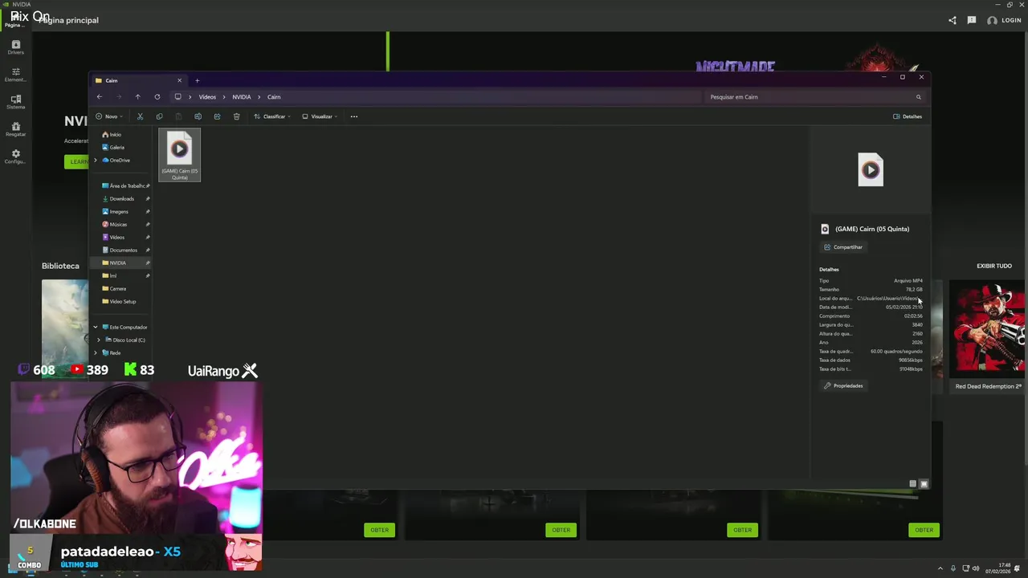Open the Visualizar dropdown
The image size is (1028, 578).
point(320,116)
